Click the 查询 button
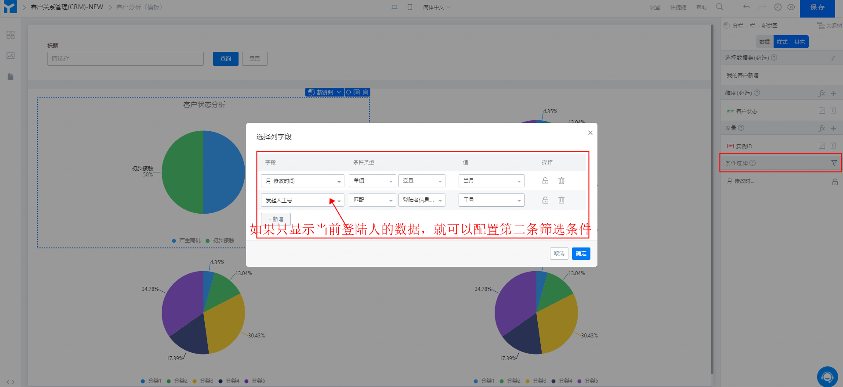This screenshot has width=843, height=387. 226,59
